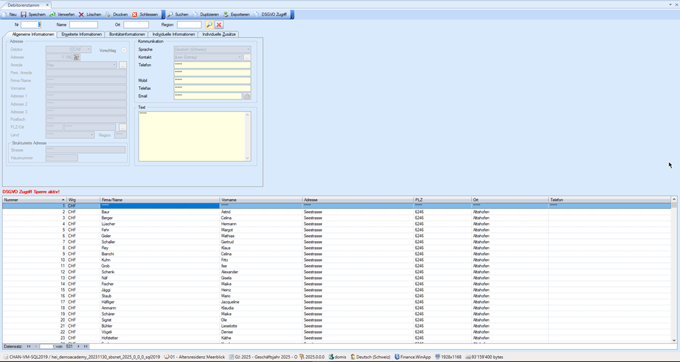Switch to Bonitätsinformationen tab
The width and height of the screenshot is (680, 362).
127,34
